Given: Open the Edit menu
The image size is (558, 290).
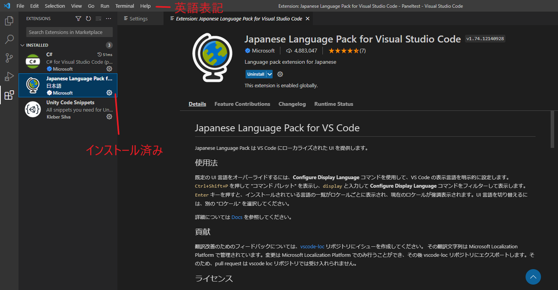Looking at the screenshot, I should click(34, 6).
